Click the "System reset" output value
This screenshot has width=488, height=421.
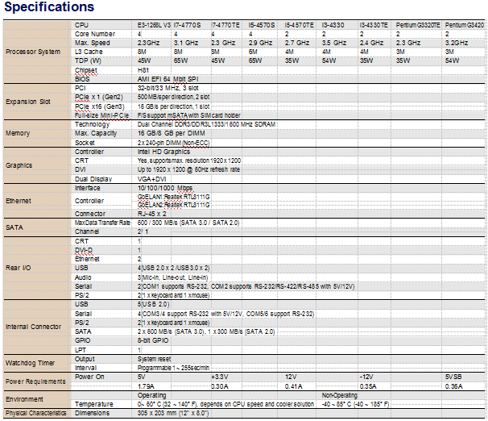(x=155, y=359)
